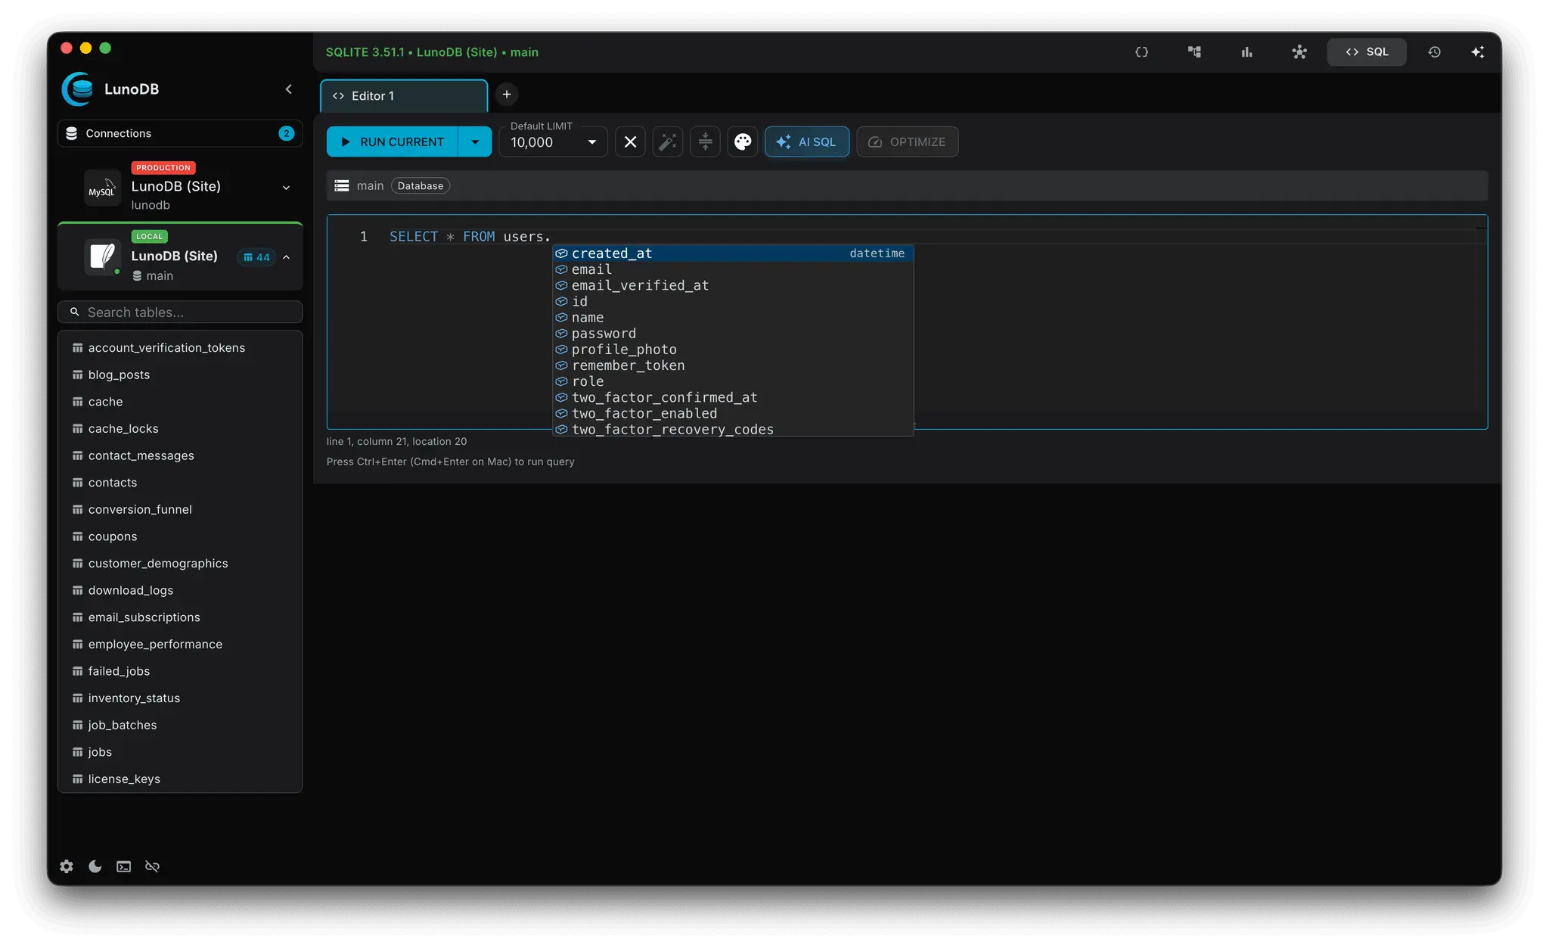
Task: Open the failed_jobs table
Action: [x=180, y=671]
